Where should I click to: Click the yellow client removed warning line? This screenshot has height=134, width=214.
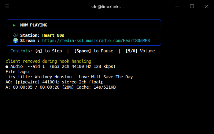48,61
